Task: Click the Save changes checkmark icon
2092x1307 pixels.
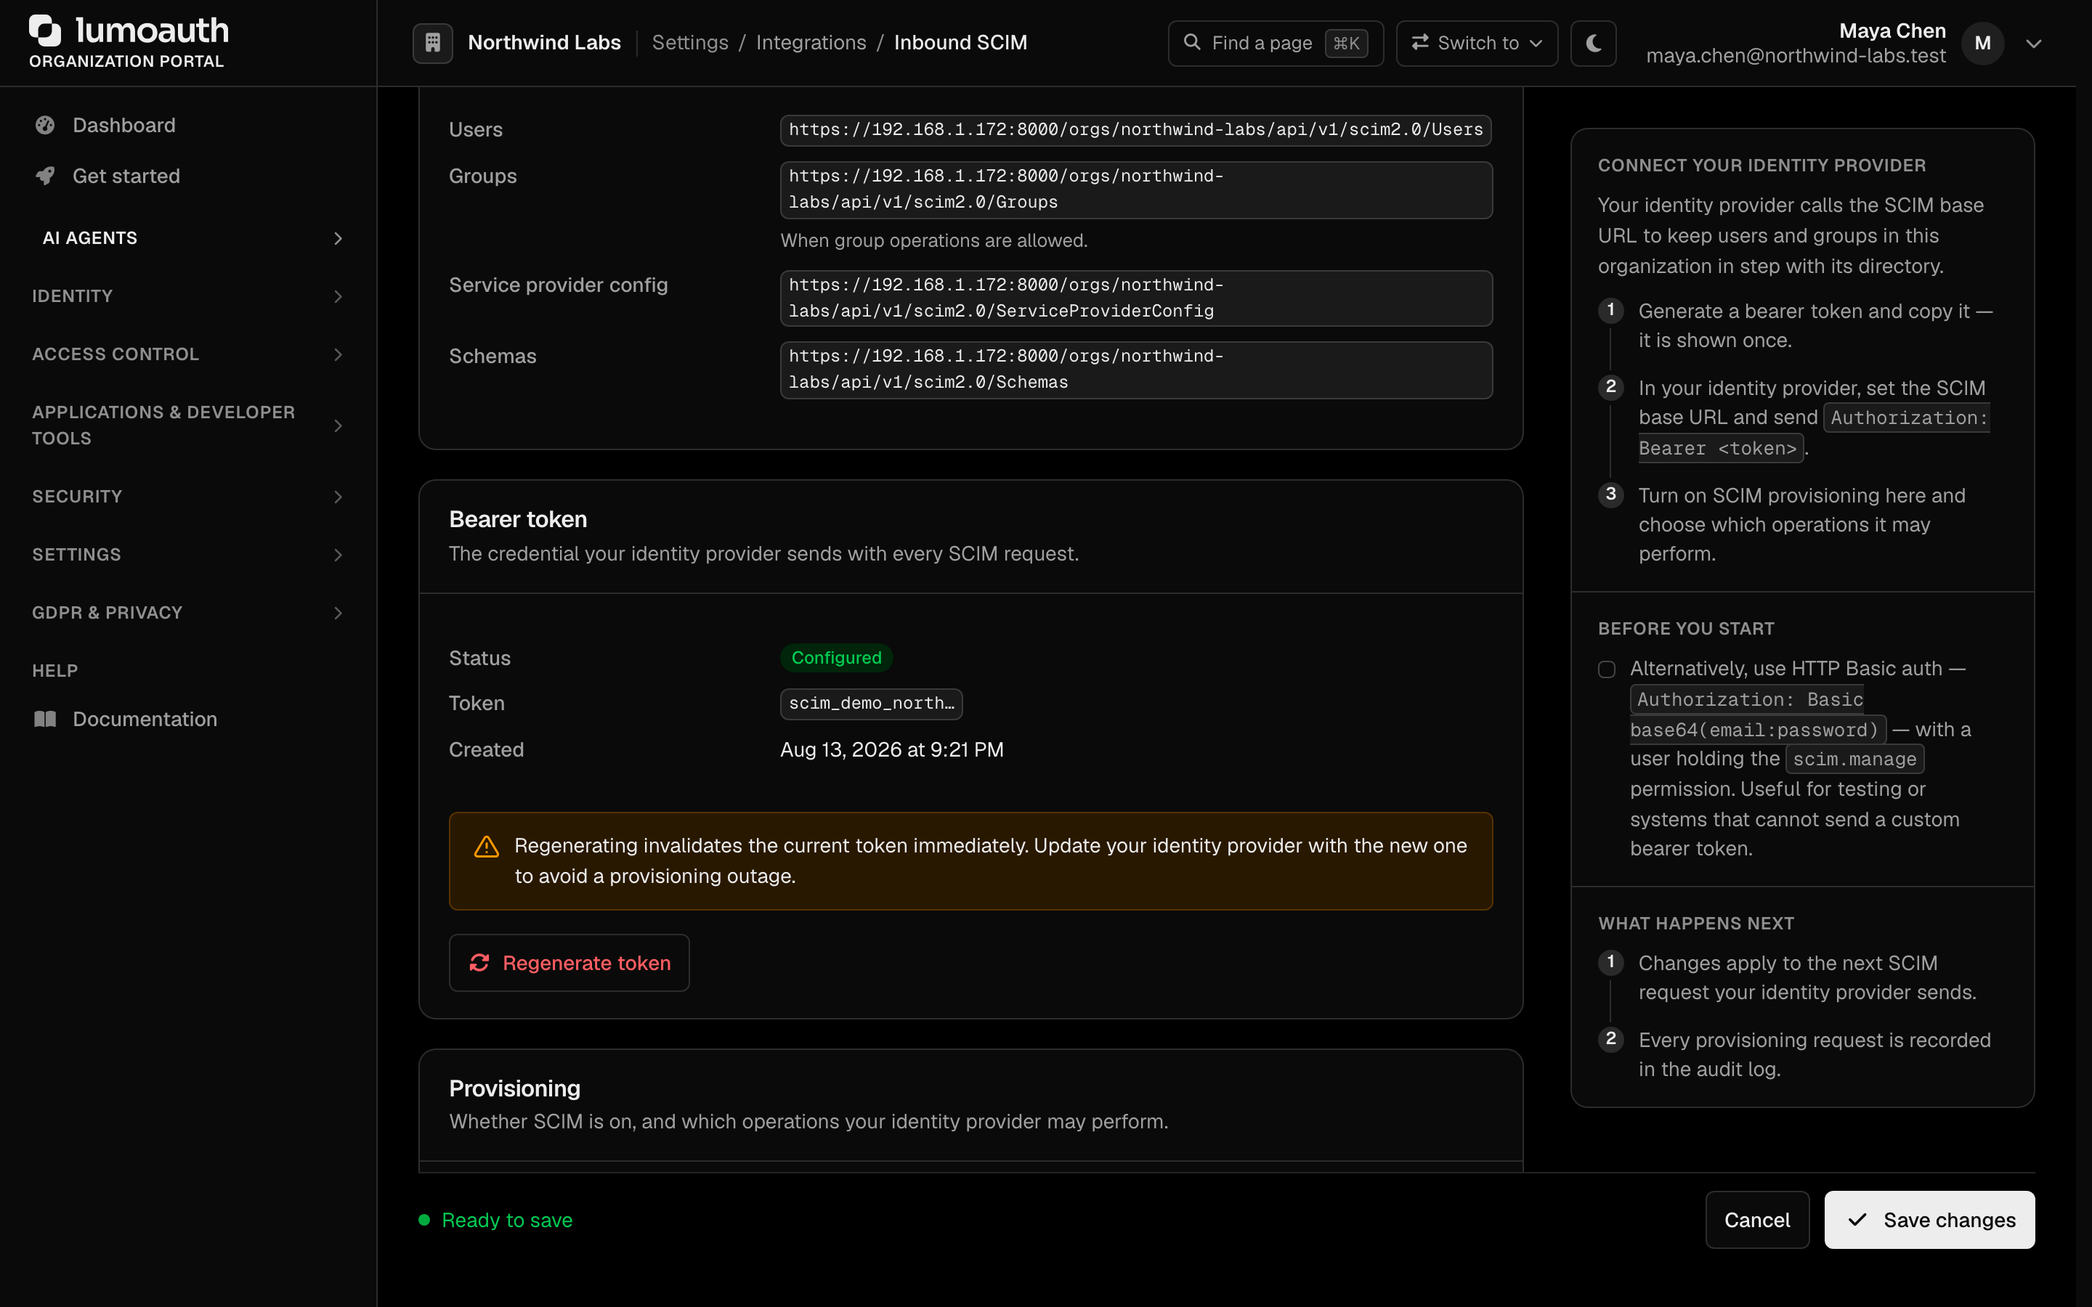Action: tap(1857, 1220)
